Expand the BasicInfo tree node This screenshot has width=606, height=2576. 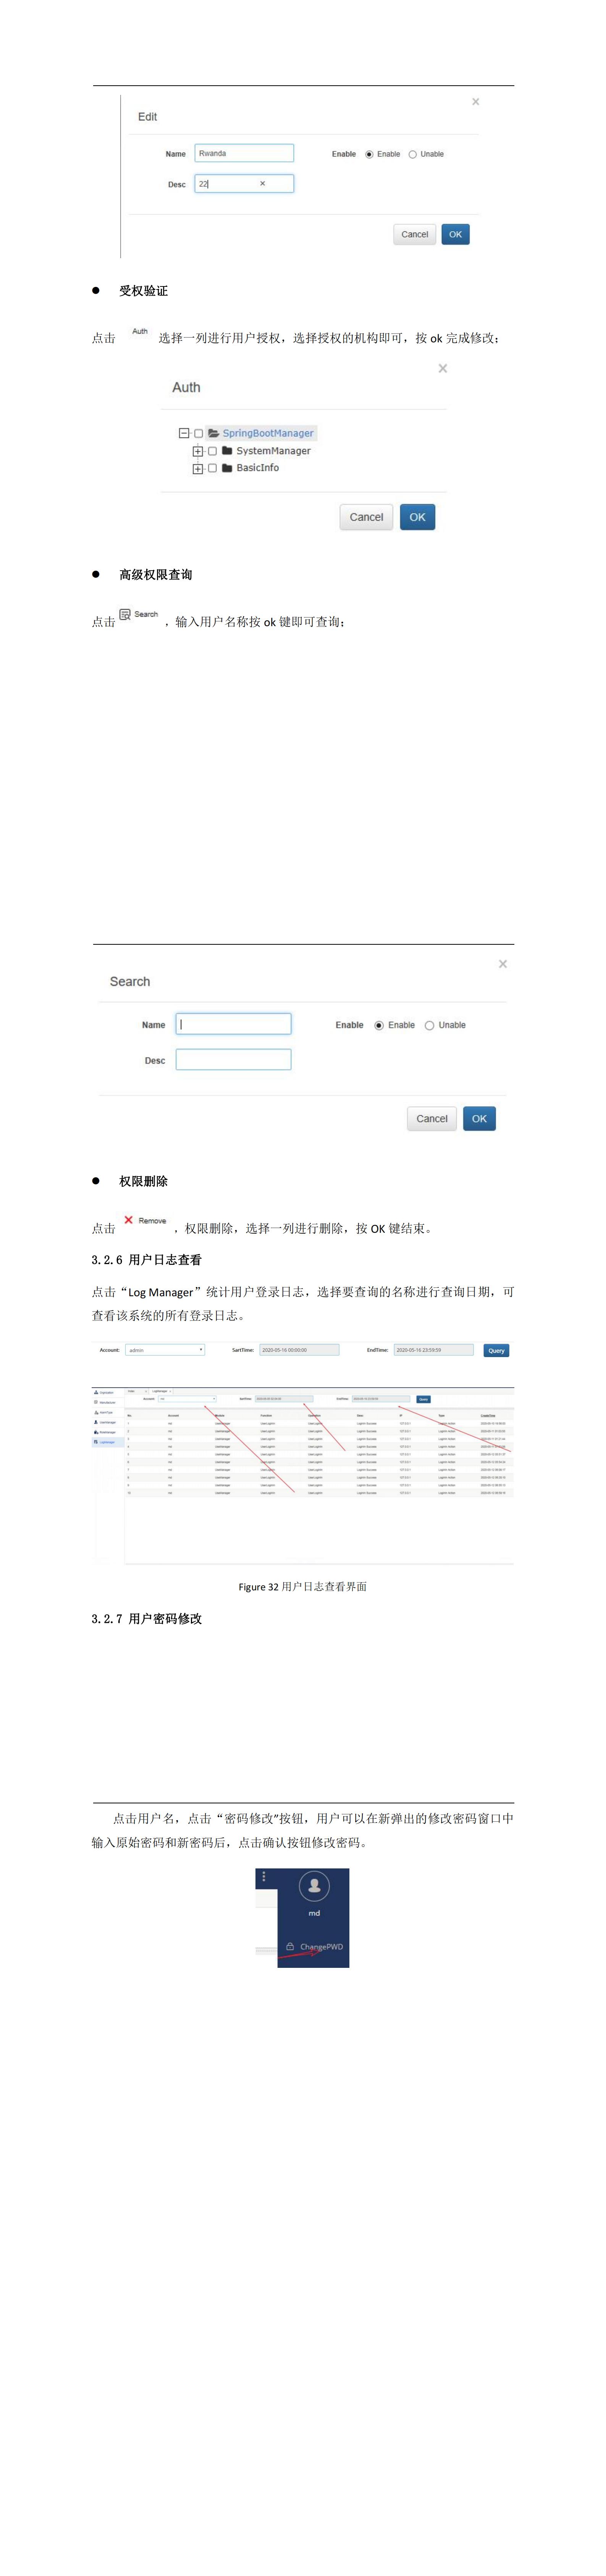tap(198, 468)
